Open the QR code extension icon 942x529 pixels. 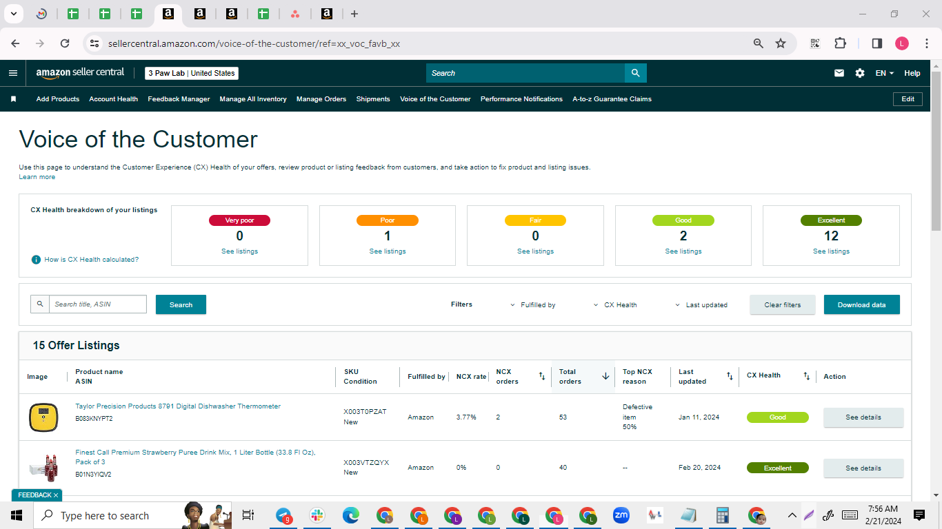815,43
